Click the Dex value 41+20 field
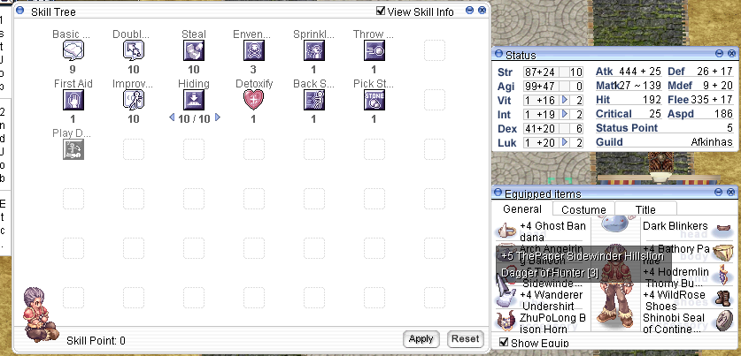 (x=541, y=128)
